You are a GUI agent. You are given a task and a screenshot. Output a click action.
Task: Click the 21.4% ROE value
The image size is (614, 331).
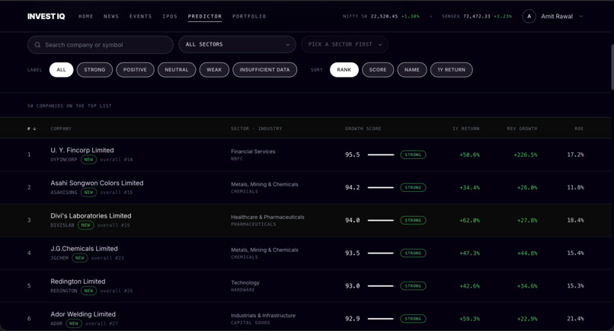tap(575, 319)
